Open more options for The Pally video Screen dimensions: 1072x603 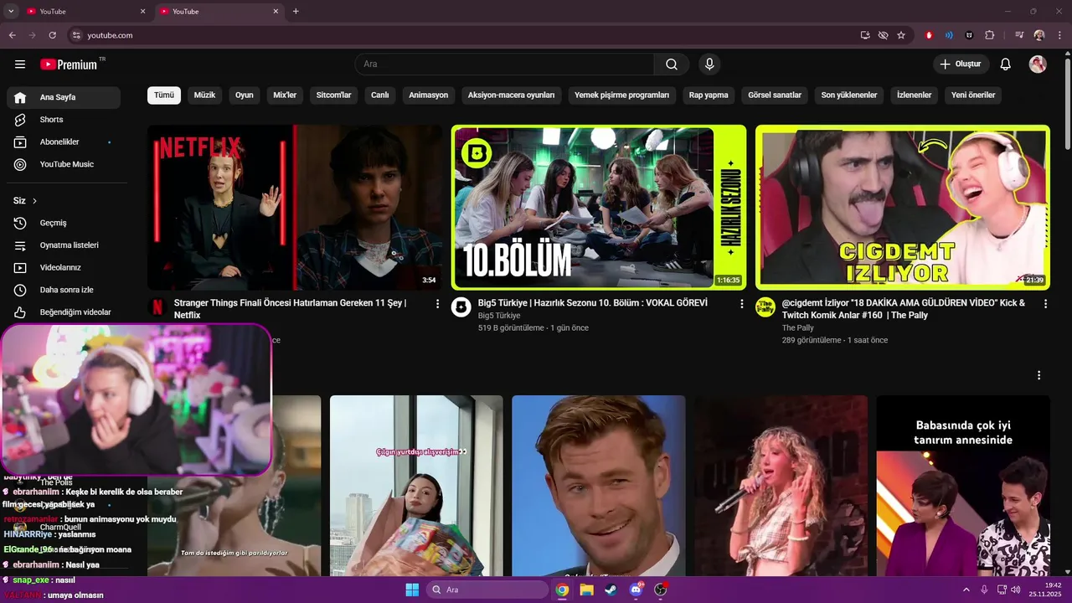(1045, 304)
